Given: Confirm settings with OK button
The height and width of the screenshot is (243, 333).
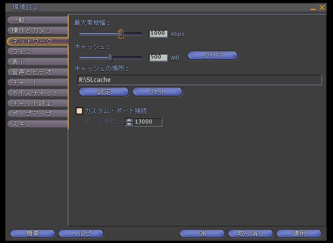Looking at the screenshot, I should coord(202,234).
